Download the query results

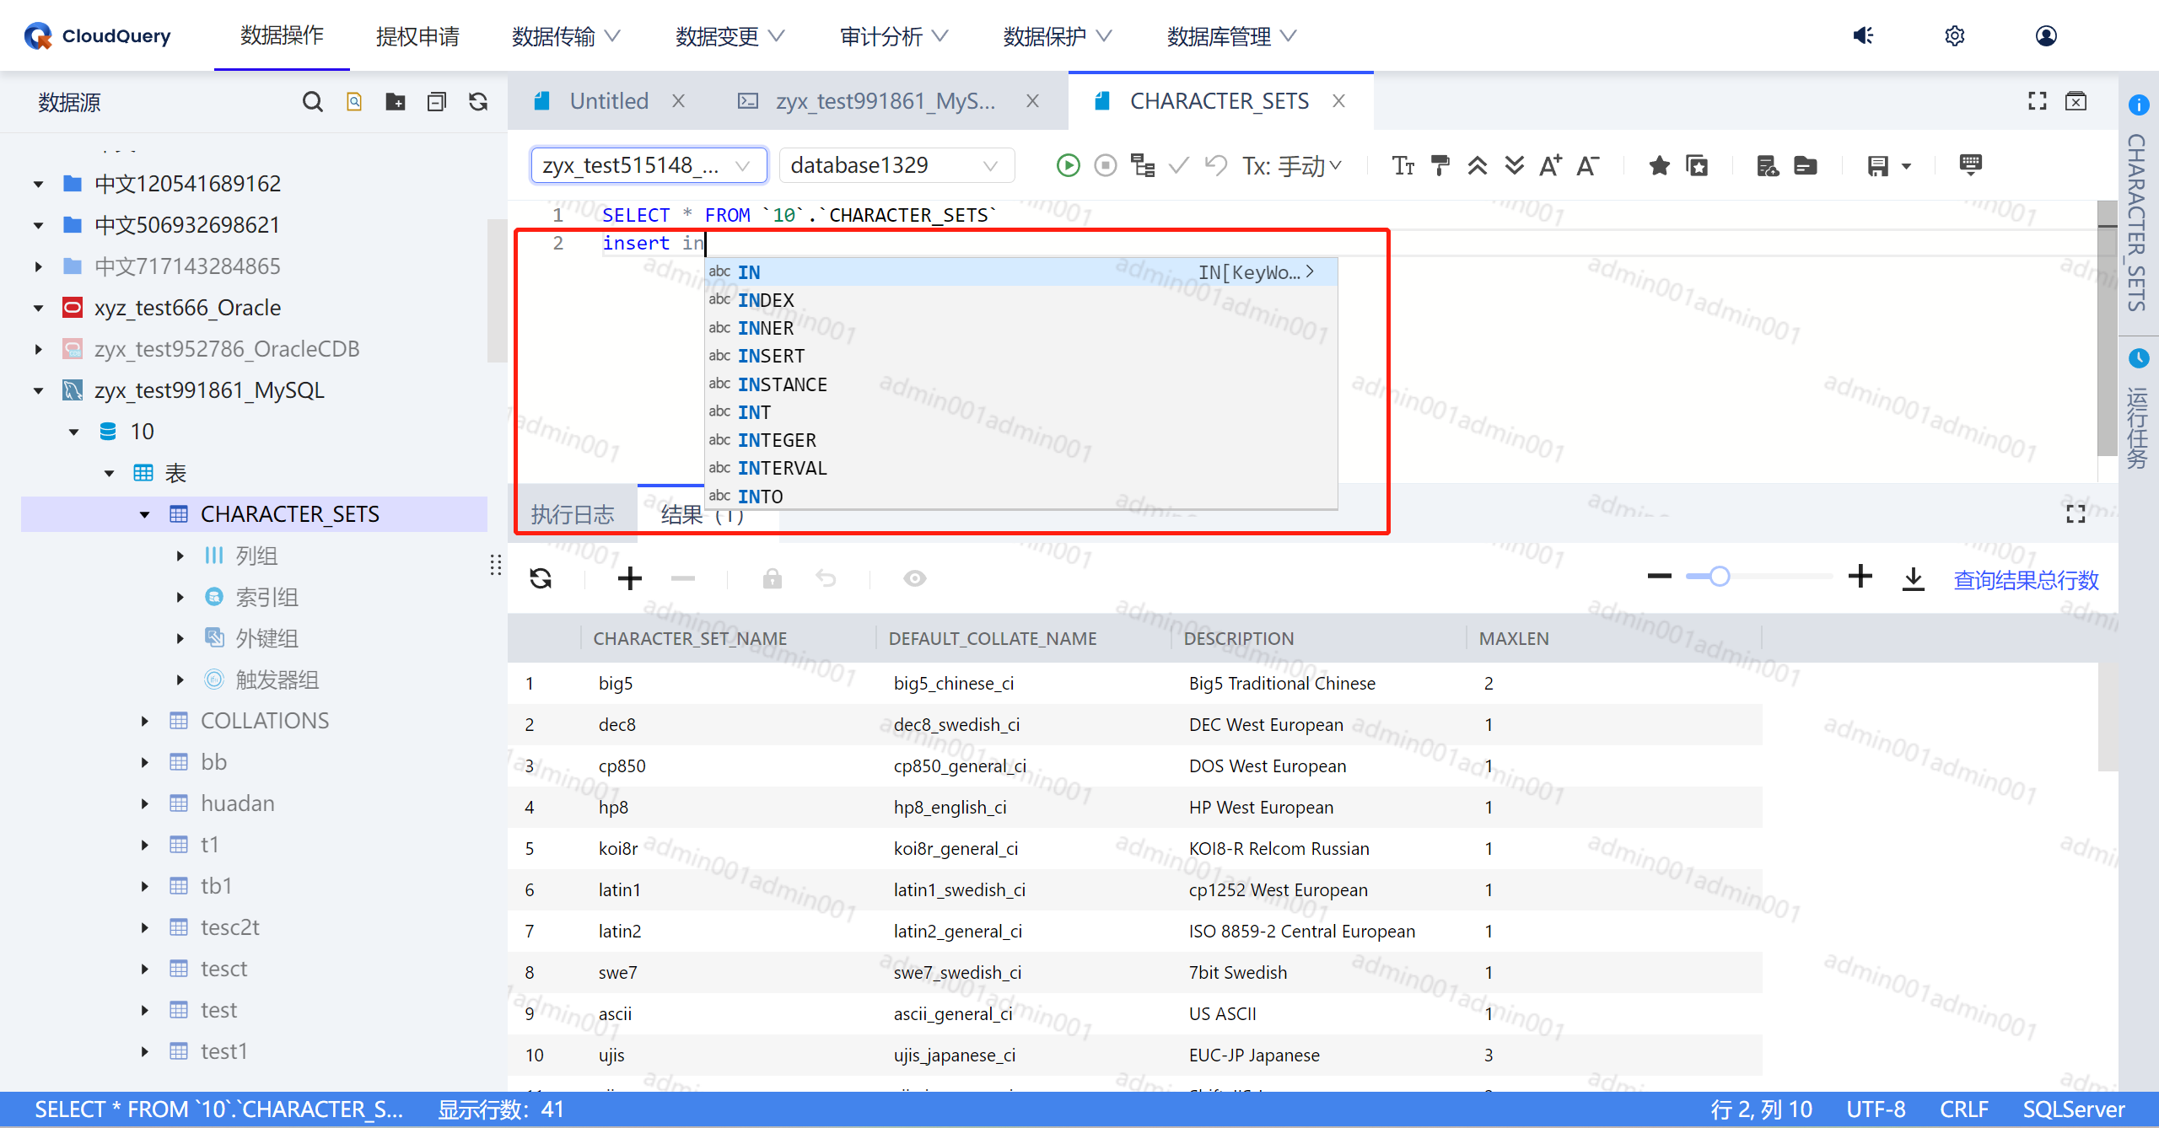tap(1914, 578)
